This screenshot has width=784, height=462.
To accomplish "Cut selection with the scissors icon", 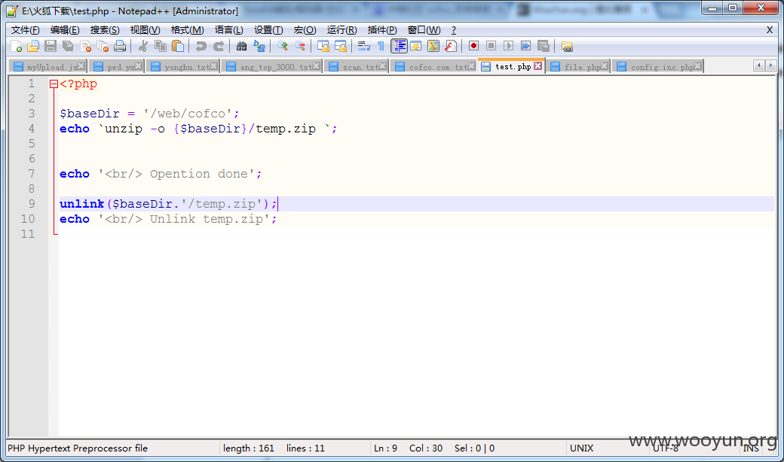I will coord(143,47).
